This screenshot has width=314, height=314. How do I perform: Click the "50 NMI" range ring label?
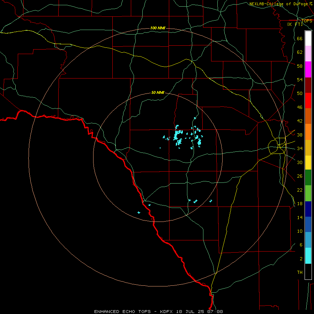[x=158, y=92]
